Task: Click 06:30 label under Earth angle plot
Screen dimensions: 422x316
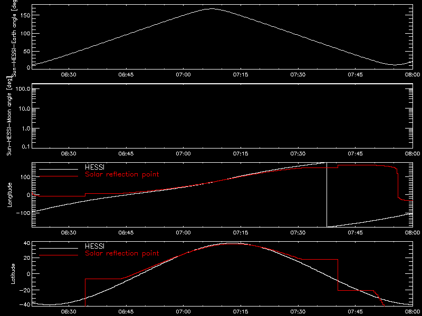Action: 69,75
